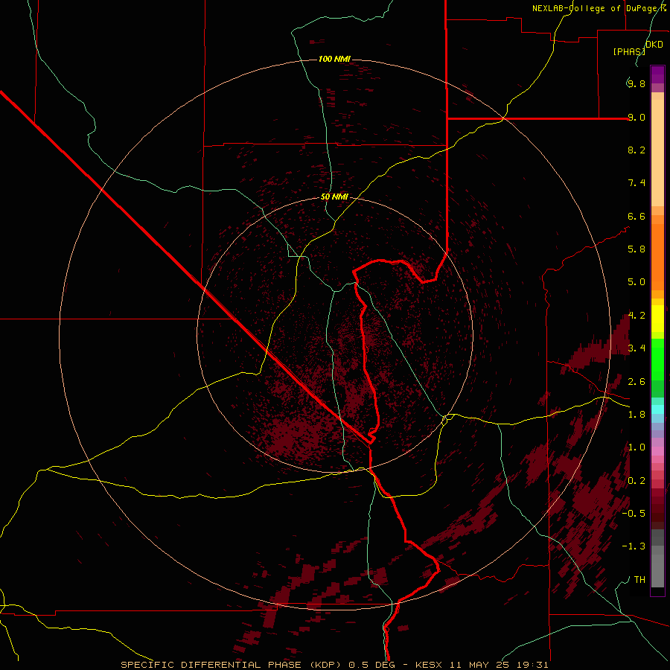This screenshot has height=670, width=670.
Task: Click the yellow segment of the color bar
Action: click(x=657, y=319)
